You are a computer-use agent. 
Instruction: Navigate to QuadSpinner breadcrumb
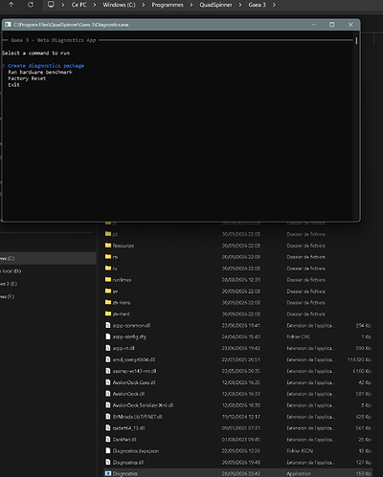(215, 5)
